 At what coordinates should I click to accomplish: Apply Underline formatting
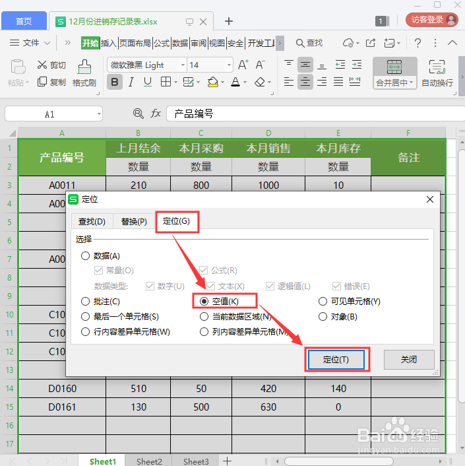[148, 82]
